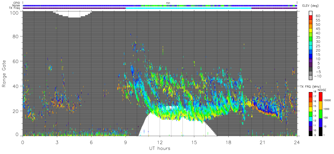334x154 pixels.
Task: Select the yellow 14–15 MHz frequency swatch
Action: click(311, 109)
